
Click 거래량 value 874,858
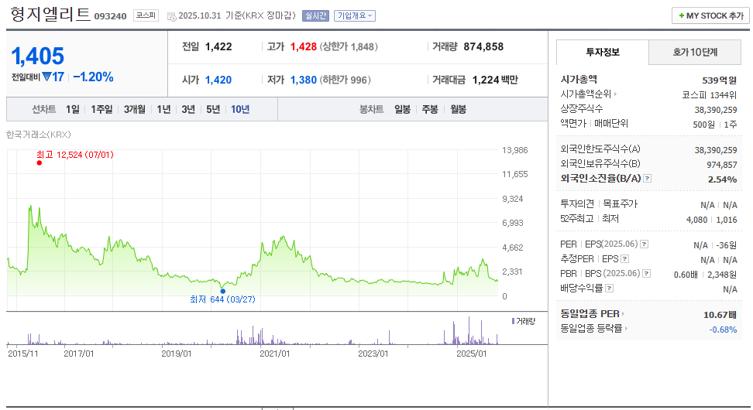pos(483,46)
